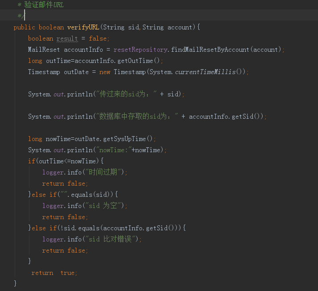This screenshot has height=291, width=318.
Task: Click the underlined result variable
Action: (67, 38)
